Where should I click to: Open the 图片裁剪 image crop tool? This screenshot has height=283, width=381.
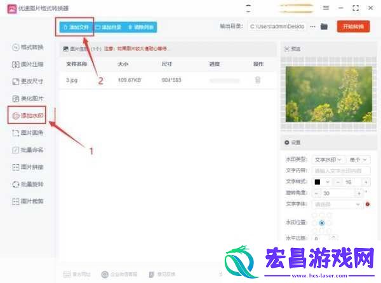(x=28, y=201)
